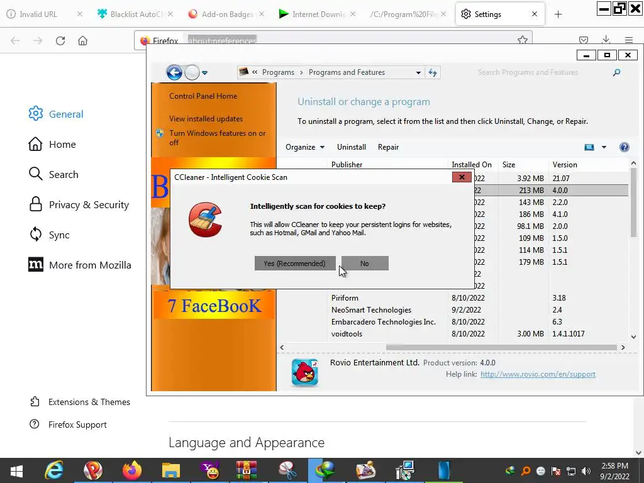Open Privacy & Security settings

coord(79,204)
